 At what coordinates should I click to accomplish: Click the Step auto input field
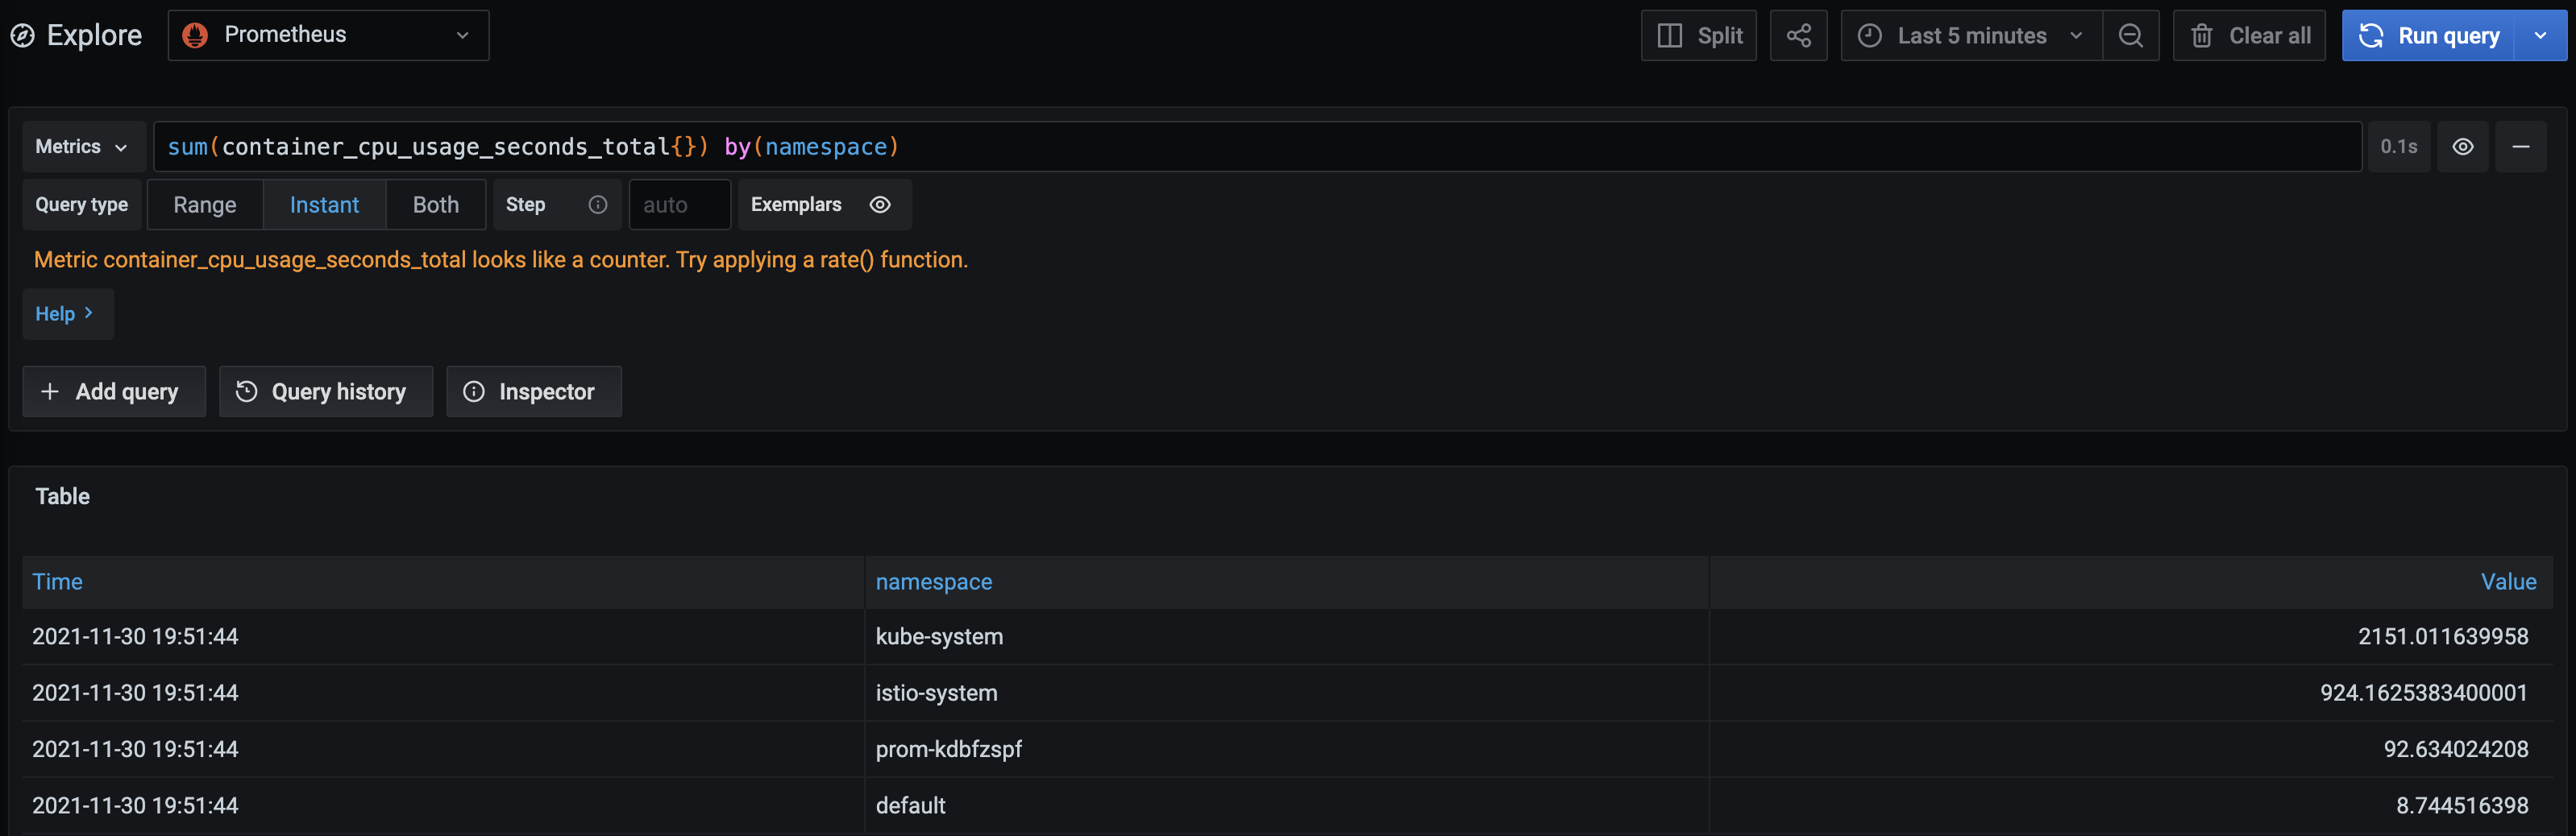pos(679,205)
